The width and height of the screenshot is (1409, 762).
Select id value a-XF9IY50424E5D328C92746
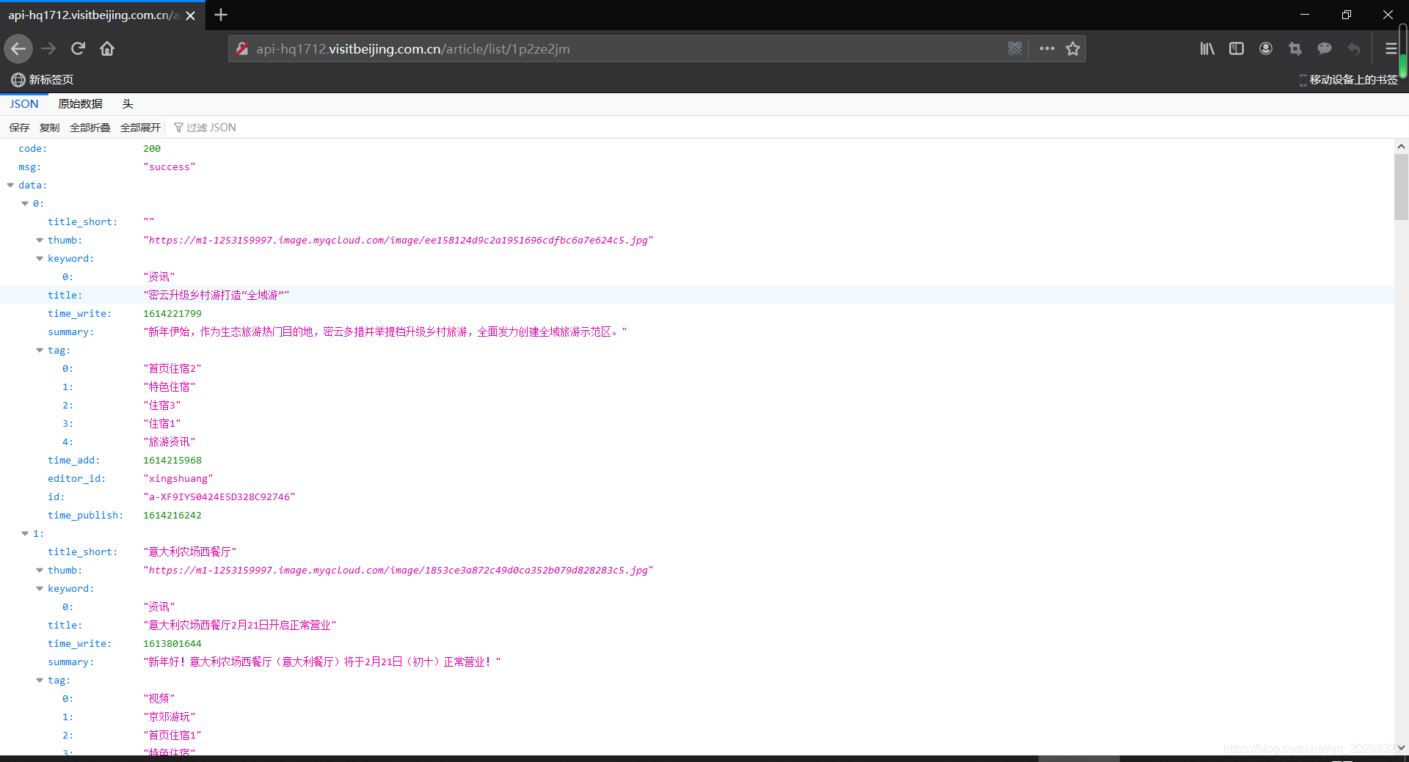coord(219,497)
